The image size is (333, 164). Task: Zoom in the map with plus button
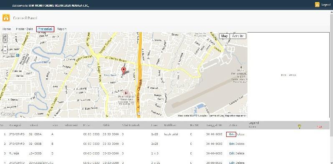5,46
